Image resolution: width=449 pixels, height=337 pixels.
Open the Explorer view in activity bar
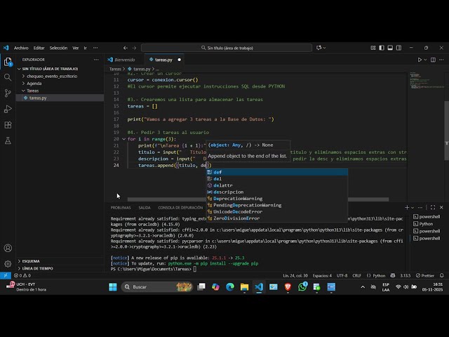(x=8, y=62)
